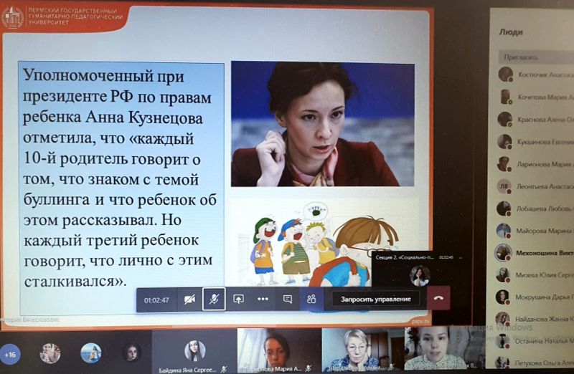Screen dimensions: 574x374
Task: Open the three-dots more actions menu
Action: tap(263, 299)
